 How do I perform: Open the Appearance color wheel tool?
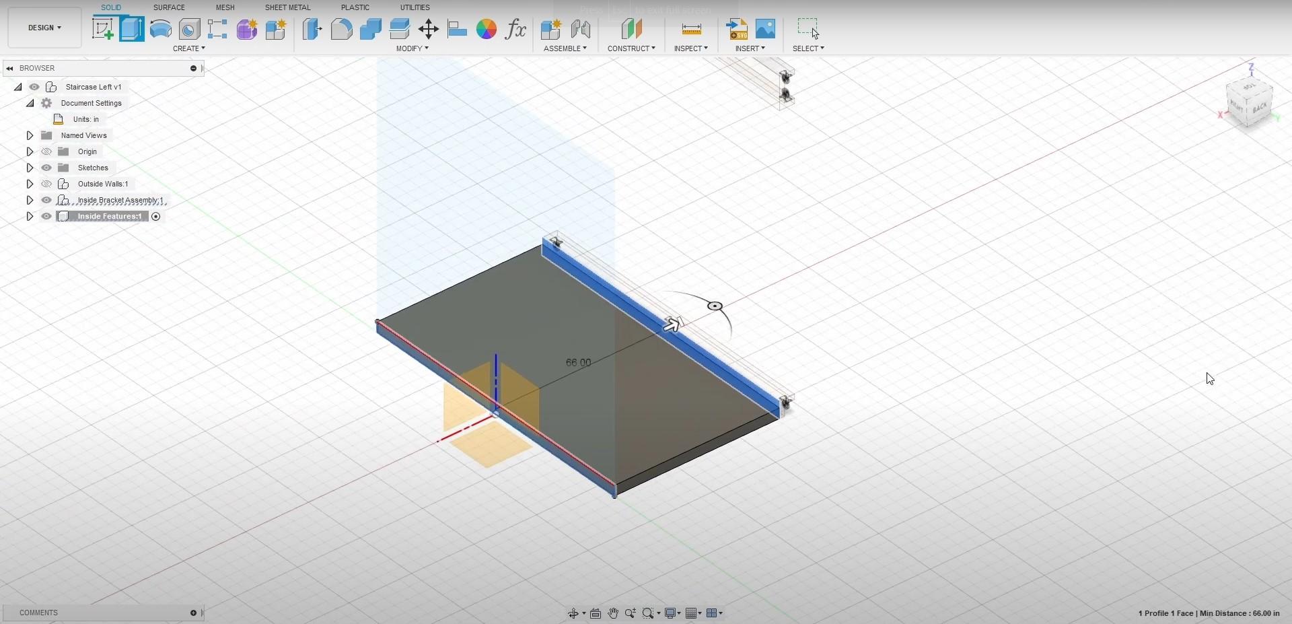[486, 29]
